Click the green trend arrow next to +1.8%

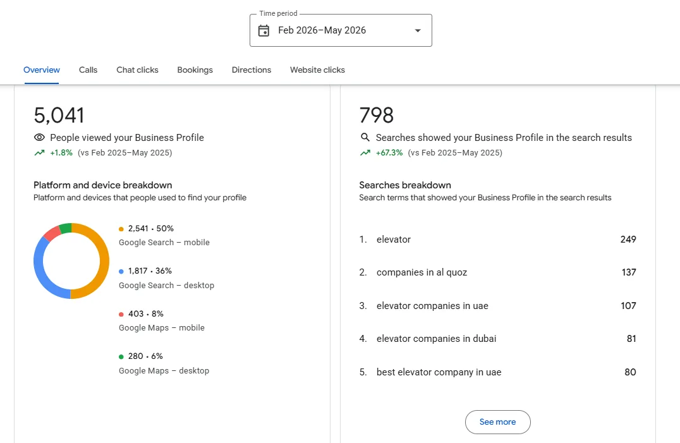click(x=39, y=152)
